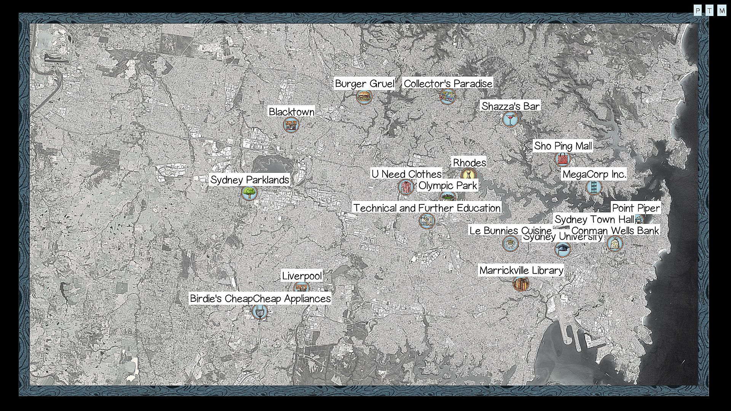This screenshot has height=411, width=731.
Task: Click the Sydney University graduation cap icon
Action: (562, 250)
